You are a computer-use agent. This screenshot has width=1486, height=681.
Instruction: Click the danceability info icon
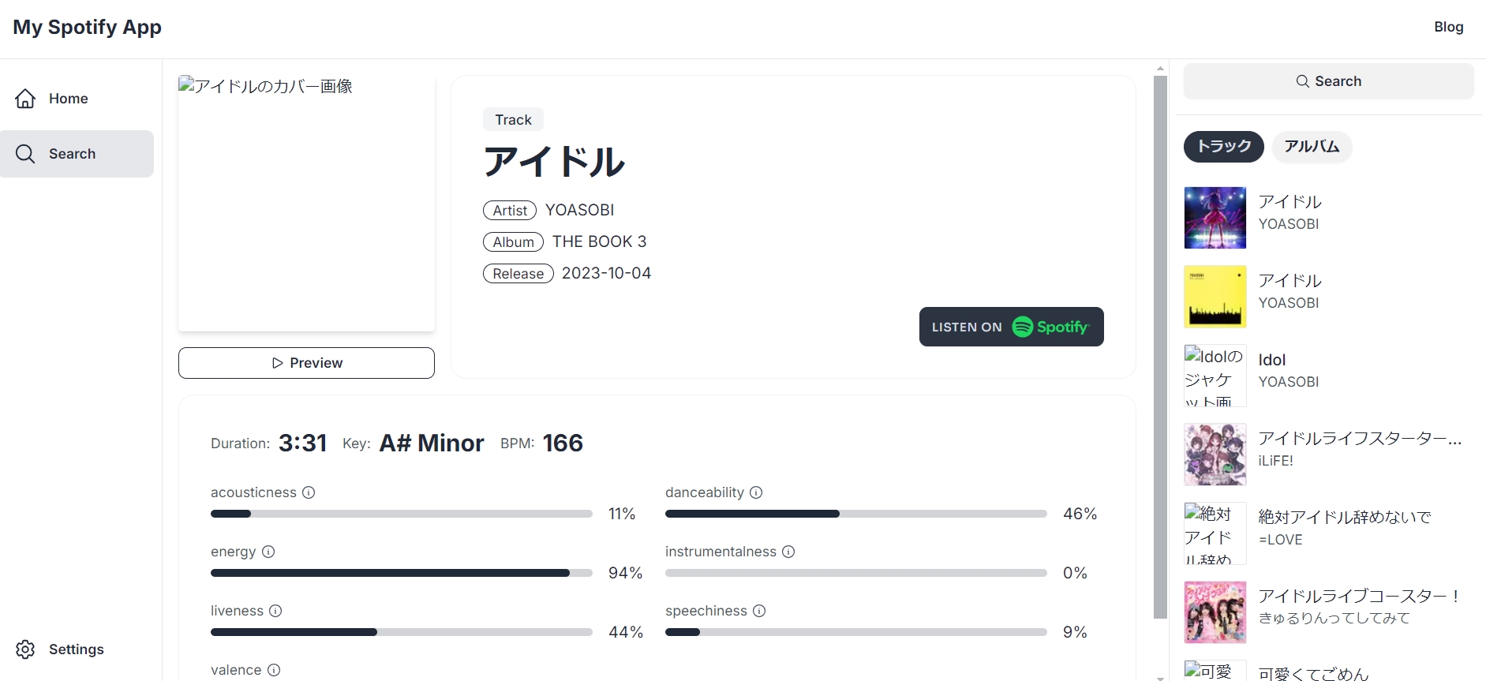click(756, 492)
